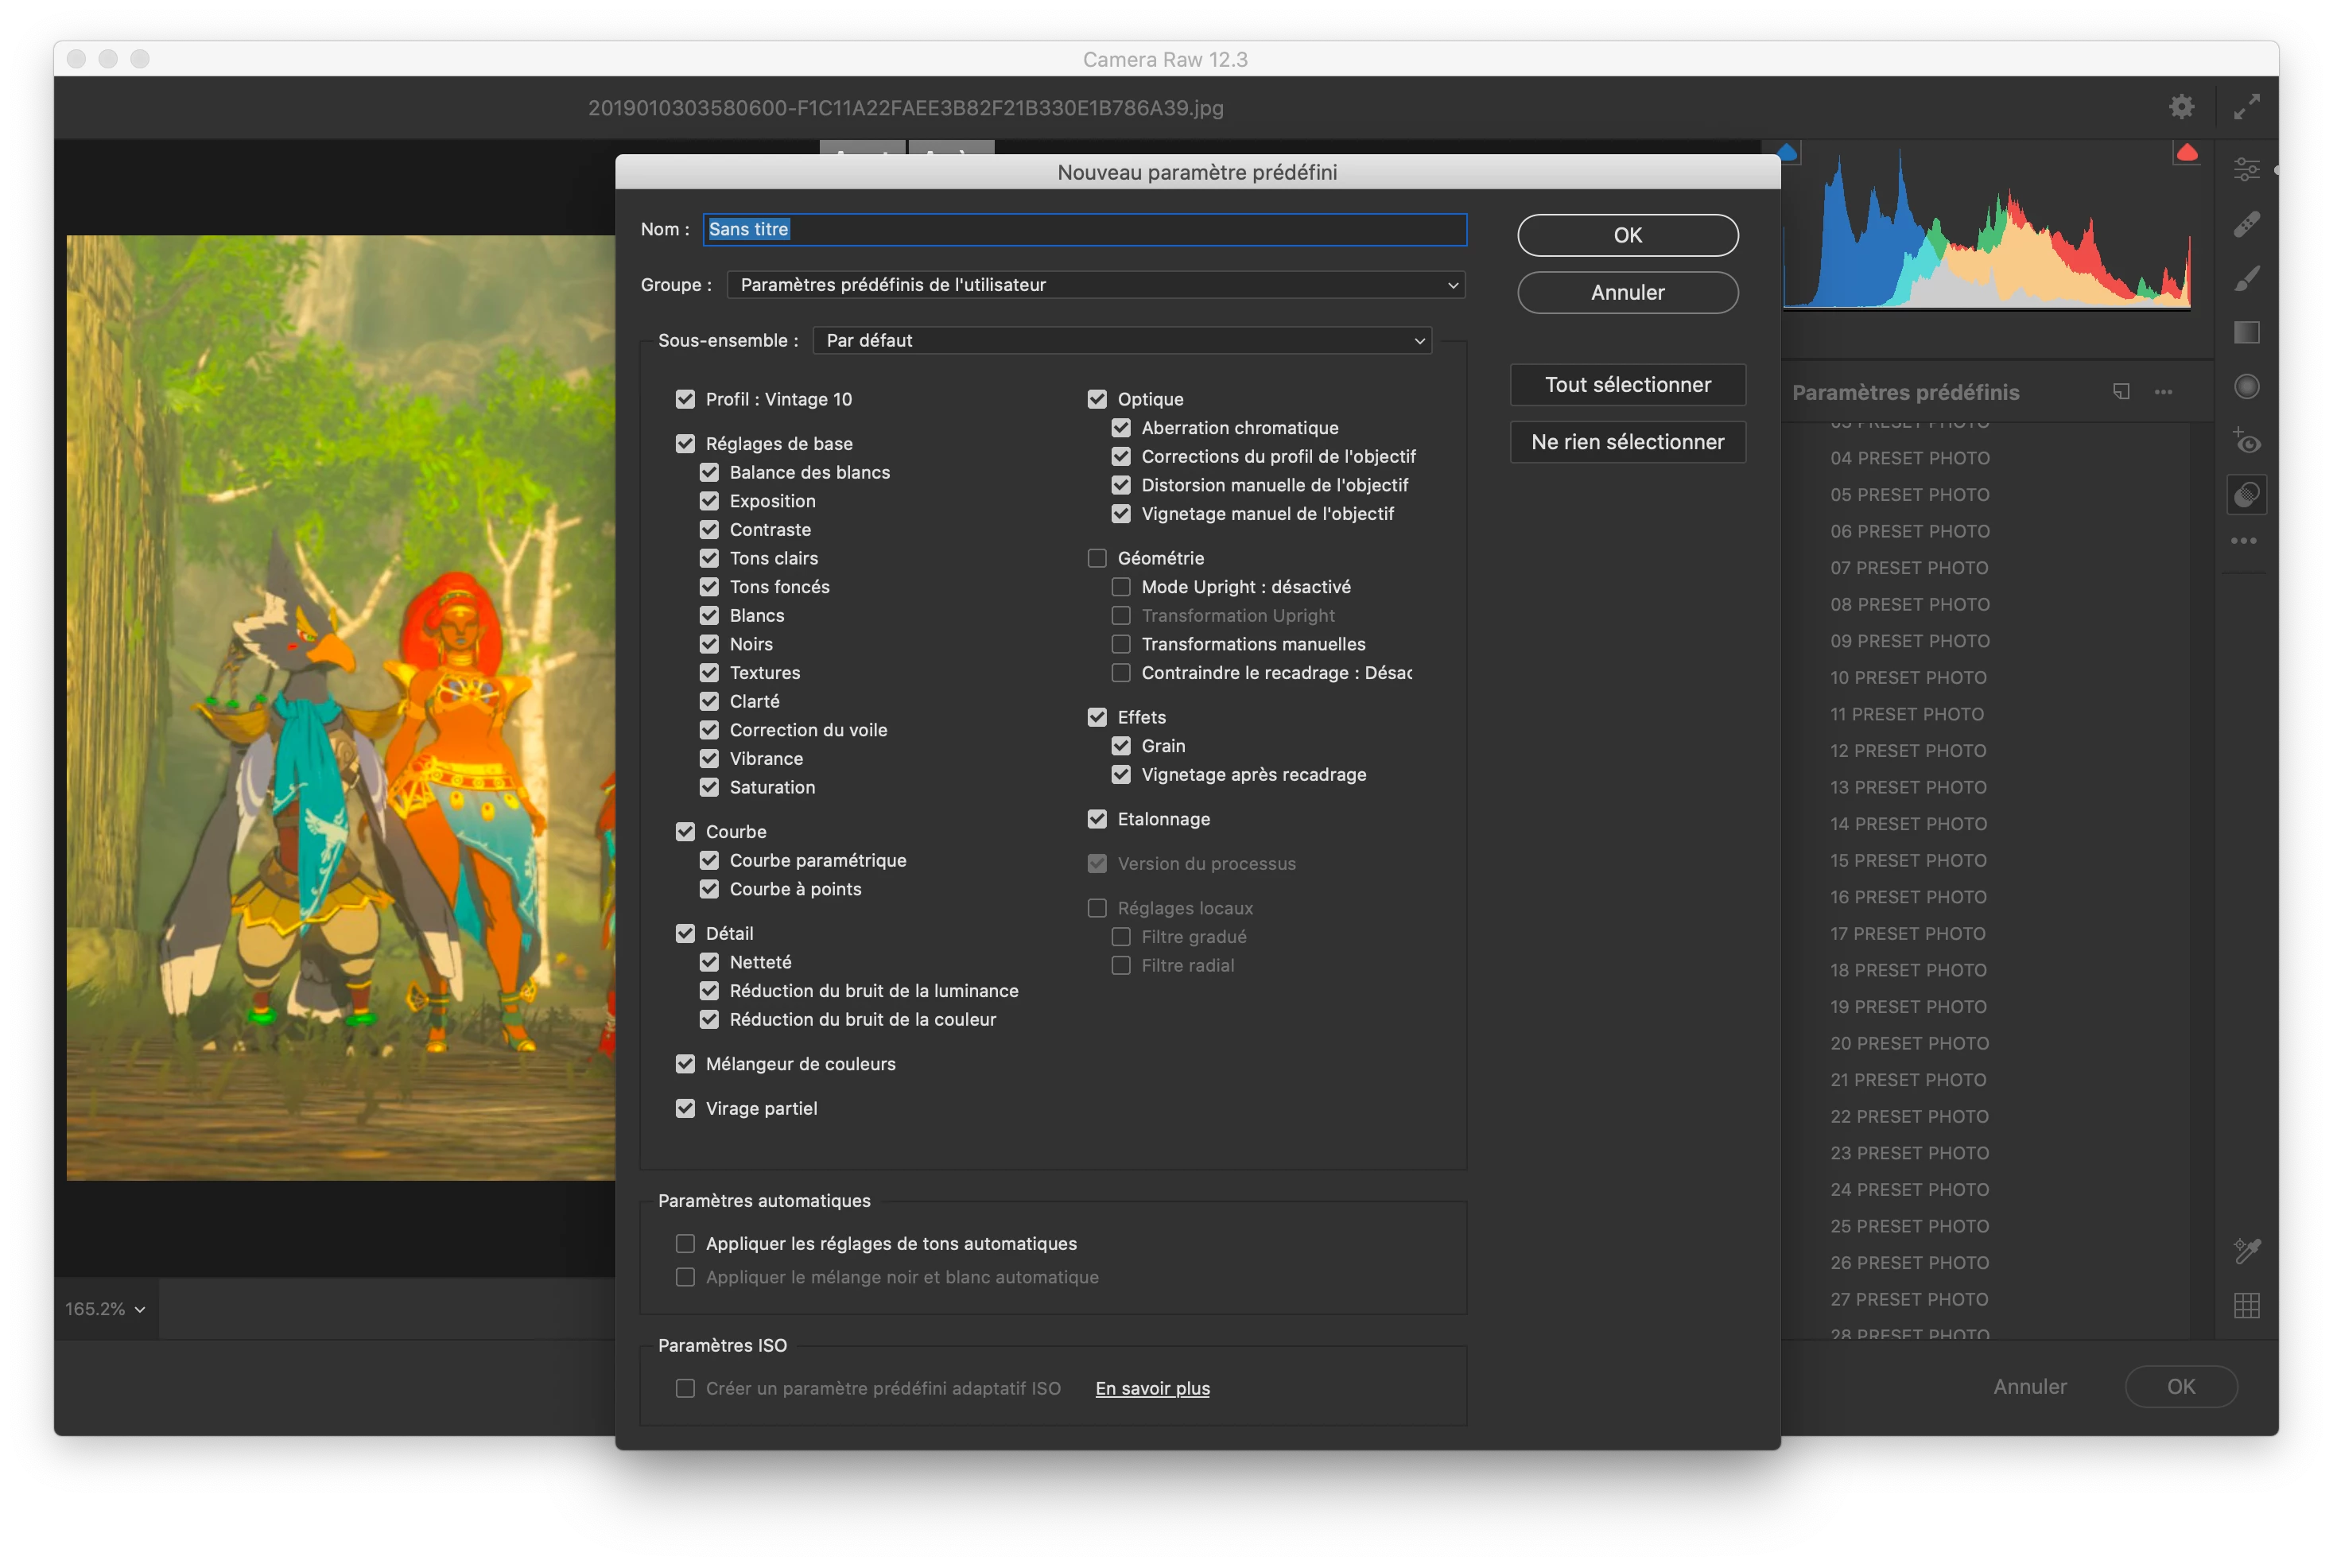The height and width of the screenshot is (1568, 2333).
Task: Select the Radial Filter tool
Action: (x=2246, y=387)
